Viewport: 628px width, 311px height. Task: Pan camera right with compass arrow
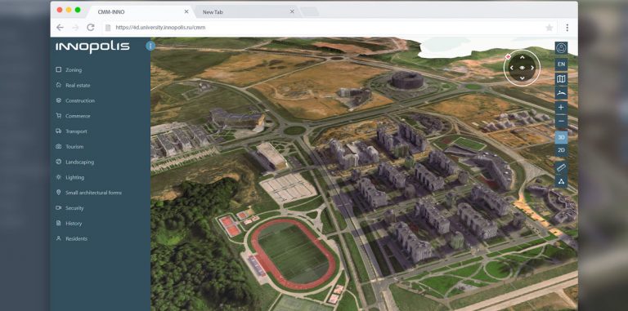coord(532,68)
